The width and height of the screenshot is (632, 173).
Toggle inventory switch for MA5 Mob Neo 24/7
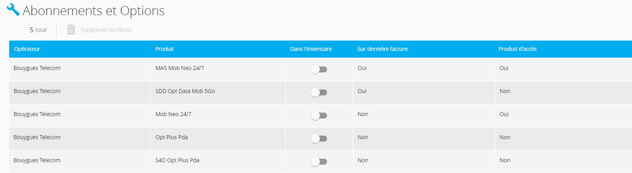[319, 69]
